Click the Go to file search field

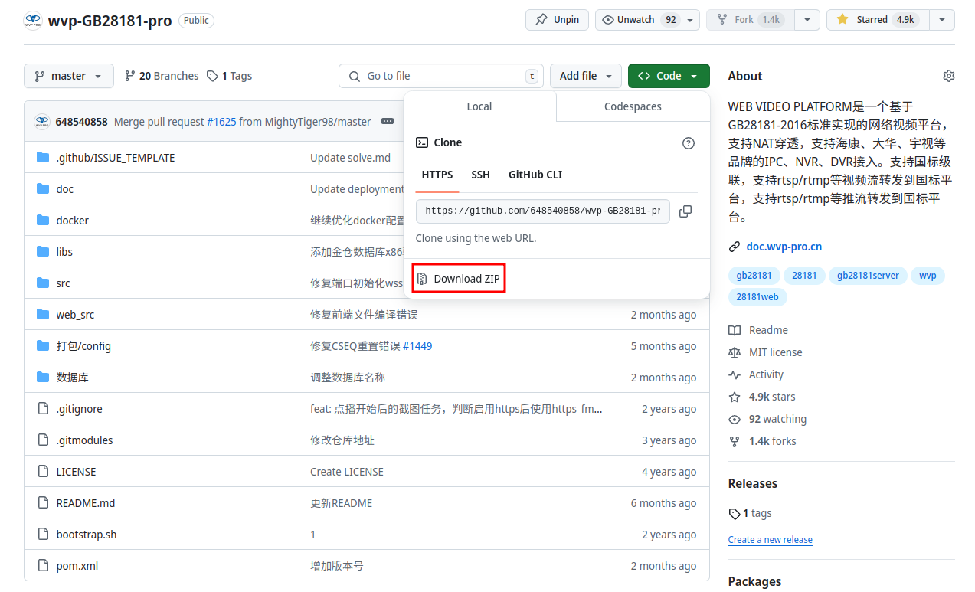point(440,76)
